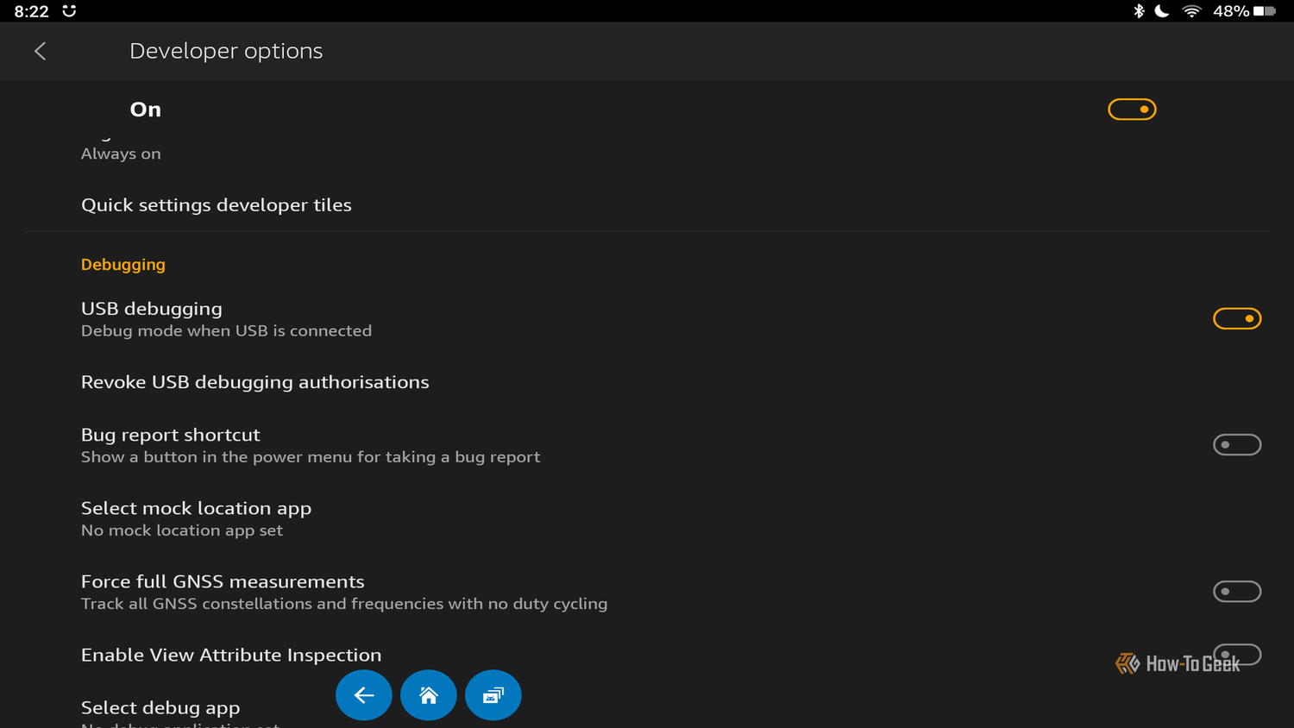Enable the Bug report shortcut toggle
This screenshot has height=728, width=1294.
(x=1237, y=444)
